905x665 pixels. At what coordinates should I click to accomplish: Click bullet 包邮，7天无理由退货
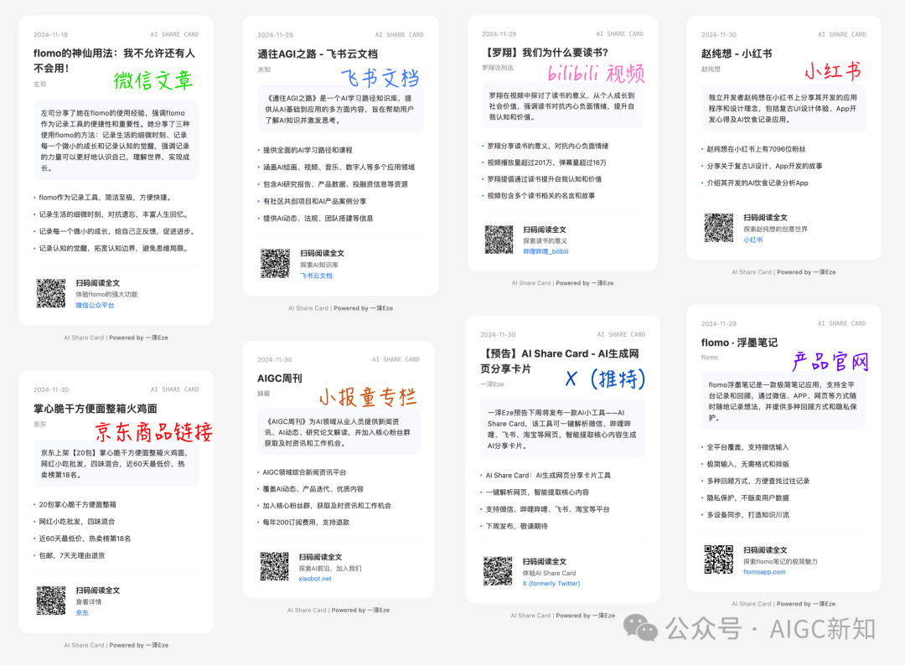72,556
